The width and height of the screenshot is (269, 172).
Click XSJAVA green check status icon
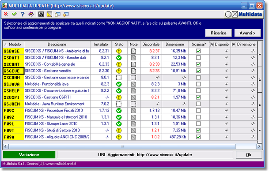point(119,84)
